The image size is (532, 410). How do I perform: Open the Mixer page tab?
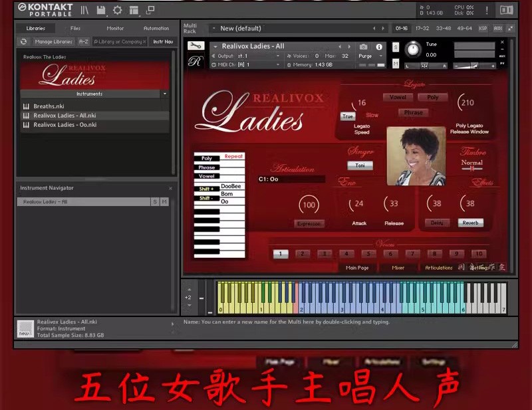(398, 268)
